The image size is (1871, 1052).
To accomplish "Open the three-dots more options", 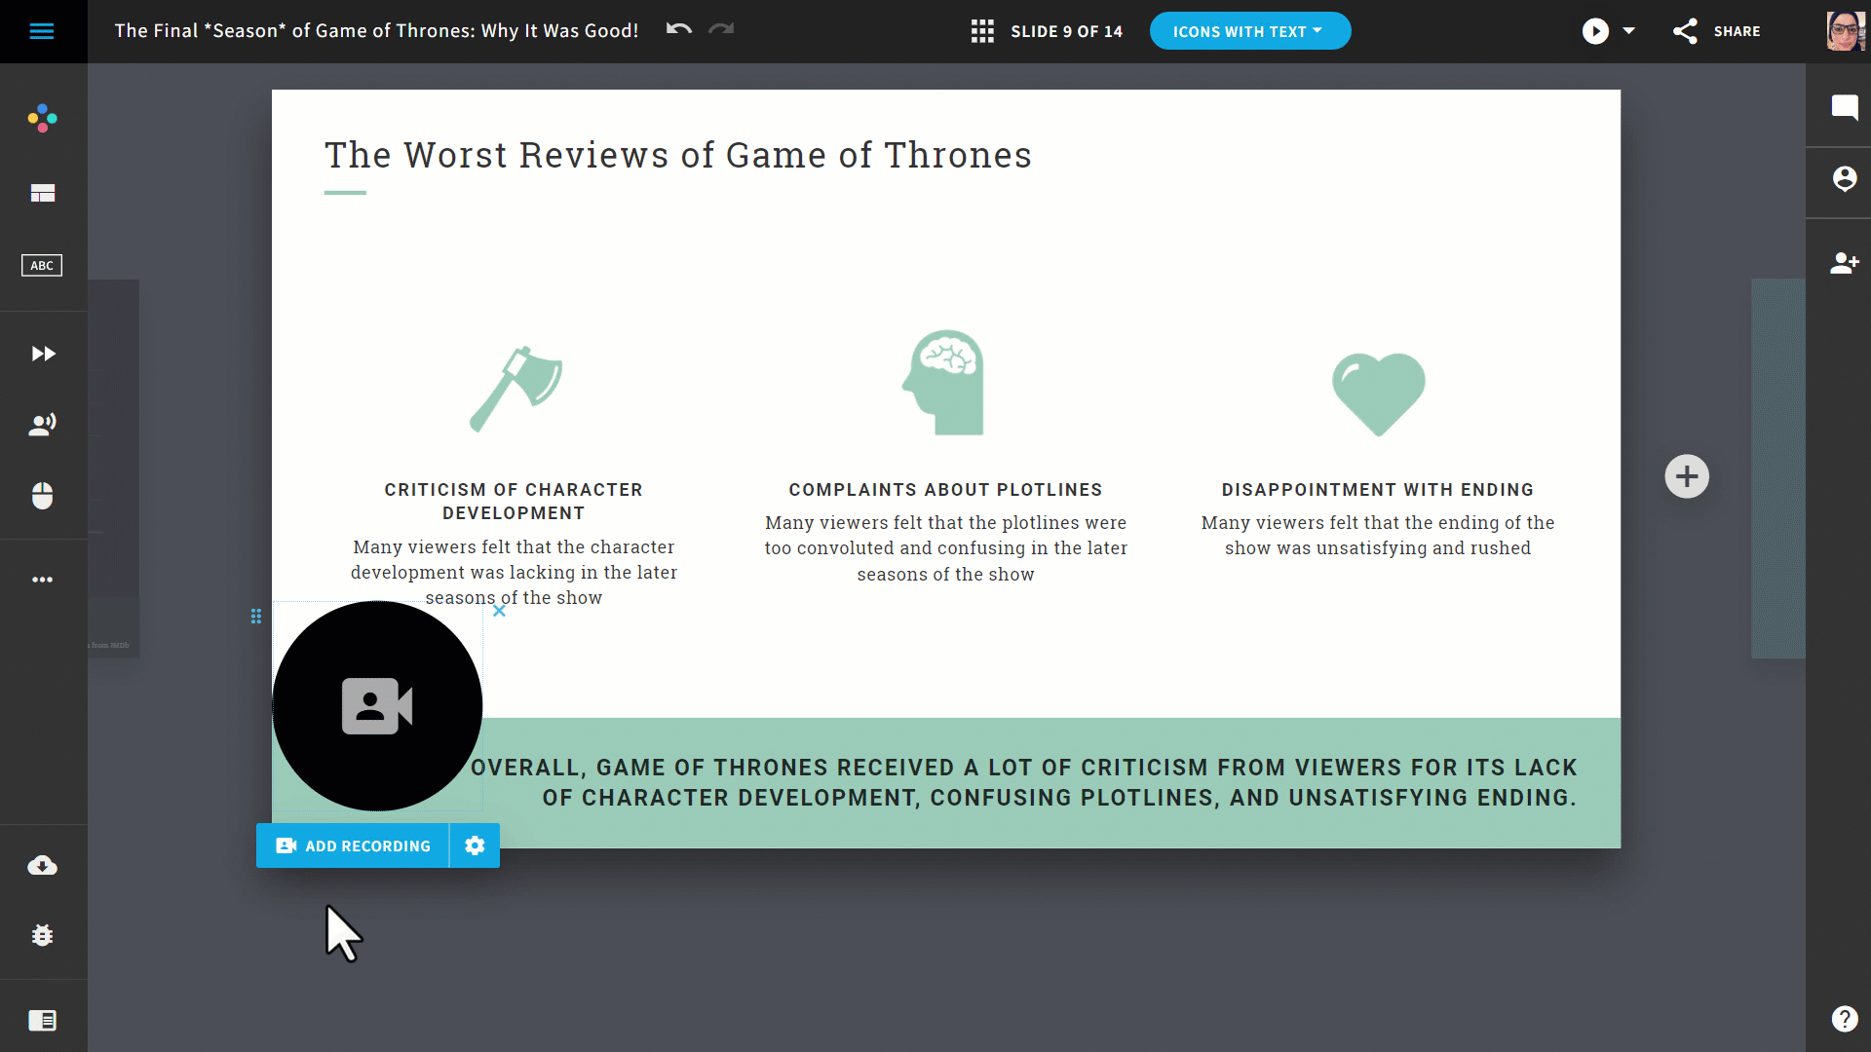I will click(x=42, y=580).
